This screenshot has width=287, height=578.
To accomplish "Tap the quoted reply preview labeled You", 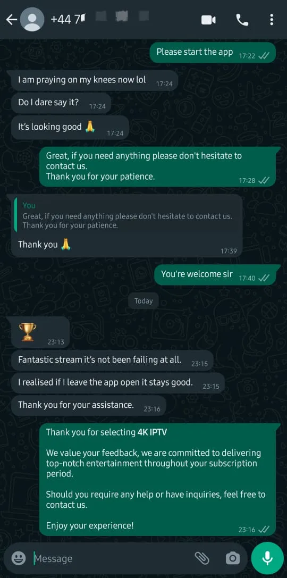I will (x=128, y=215).
